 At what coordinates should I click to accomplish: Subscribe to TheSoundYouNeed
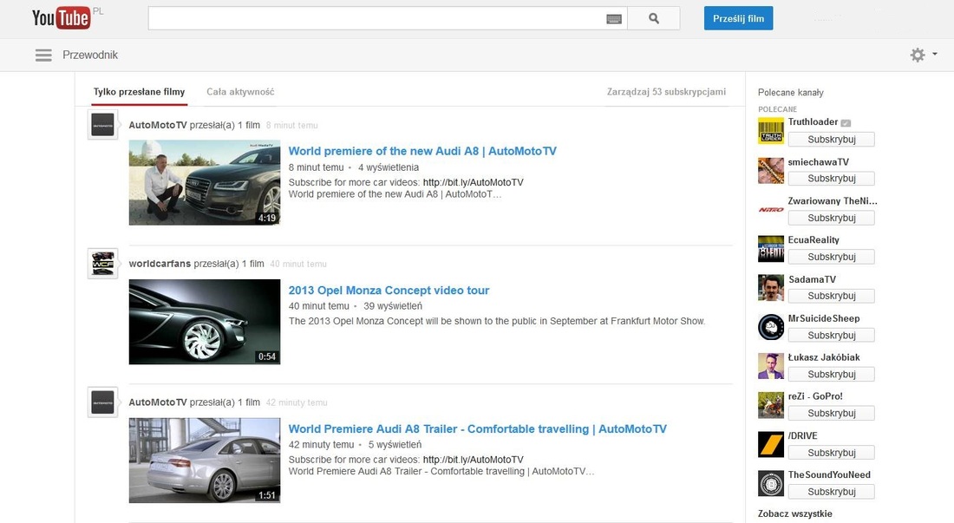(832, 492)
